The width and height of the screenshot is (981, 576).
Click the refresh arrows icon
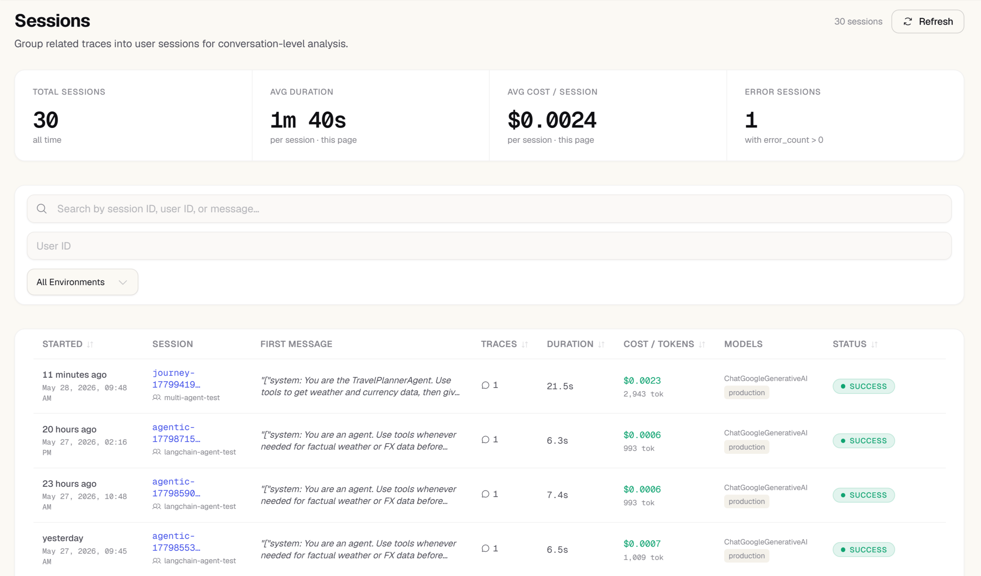click(908, 21)
